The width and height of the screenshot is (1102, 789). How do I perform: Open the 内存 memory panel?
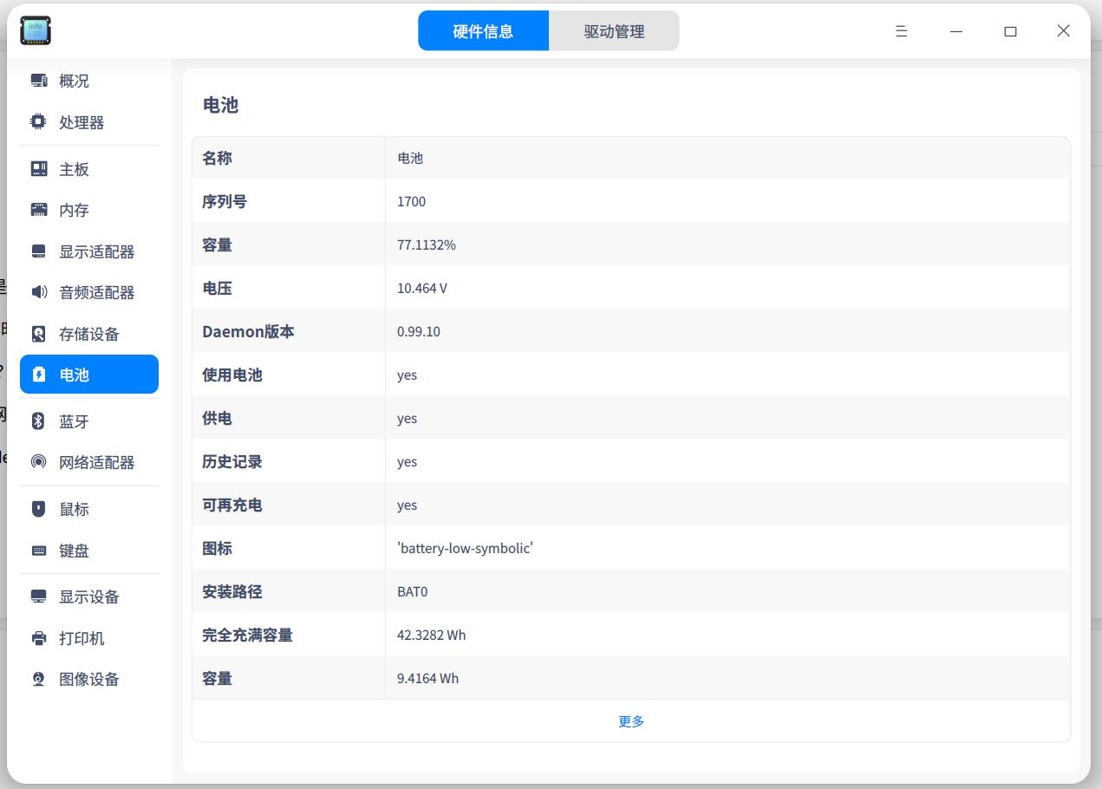[x=75, y=209]
